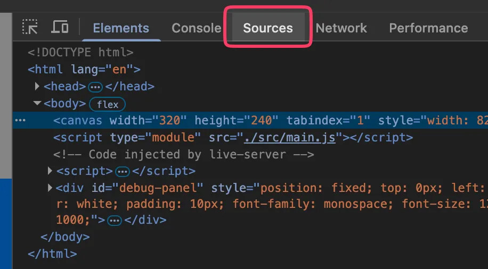This screenshot has height=269, width=488.
Task: Expand the injected script element
Action: [50, 171]
